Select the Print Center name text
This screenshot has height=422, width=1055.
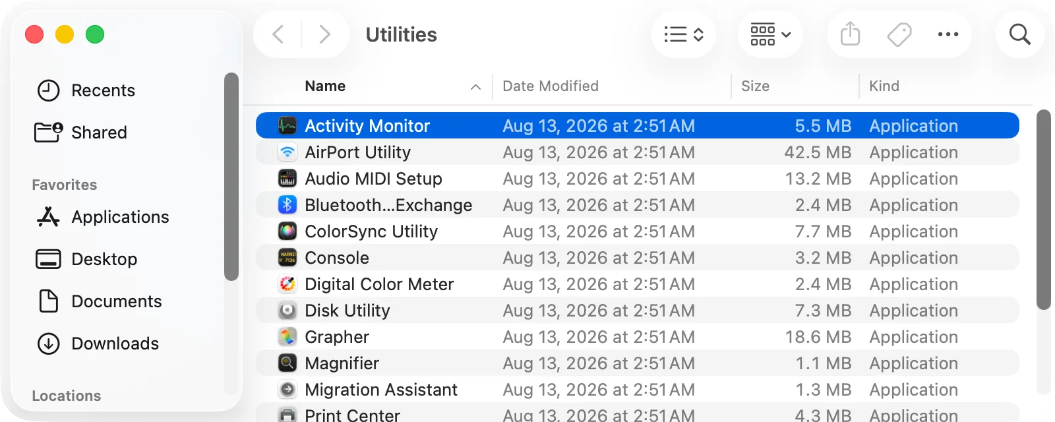pyautogui.click(x=352, y=415)
